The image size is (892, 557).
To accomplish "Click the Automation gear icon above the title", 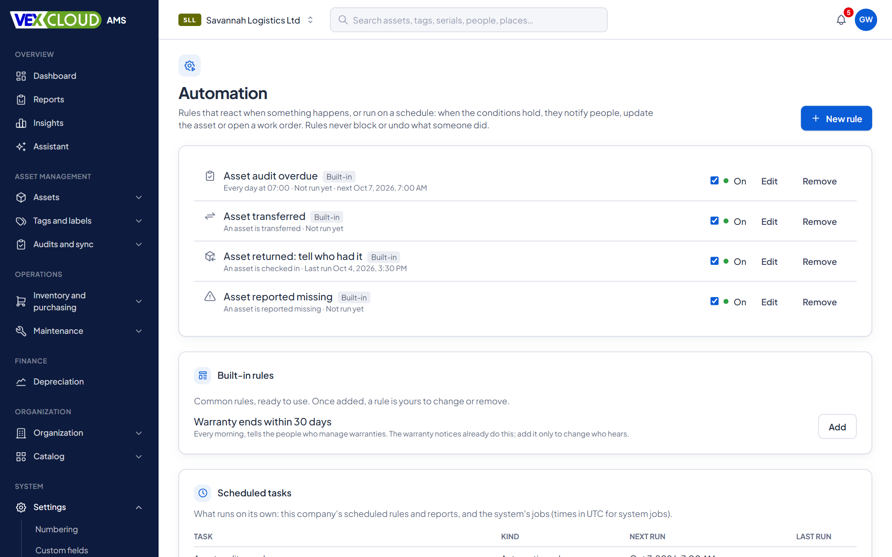I will [x=190, y=66].
